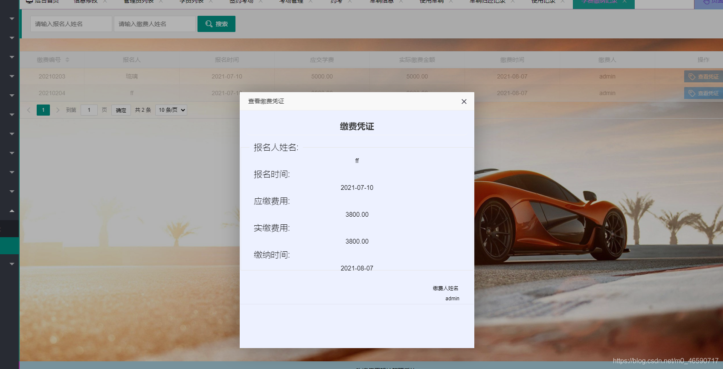Viewport: 723px width, 369px height.
Task: Select table cell 20210204
Action: click(52, 93)
